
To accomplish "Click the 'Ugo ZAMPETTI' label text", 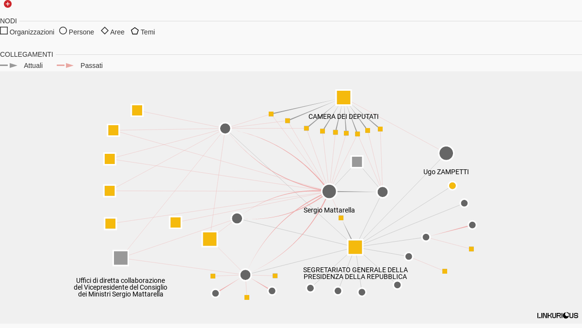I will [x=446, y=172].
